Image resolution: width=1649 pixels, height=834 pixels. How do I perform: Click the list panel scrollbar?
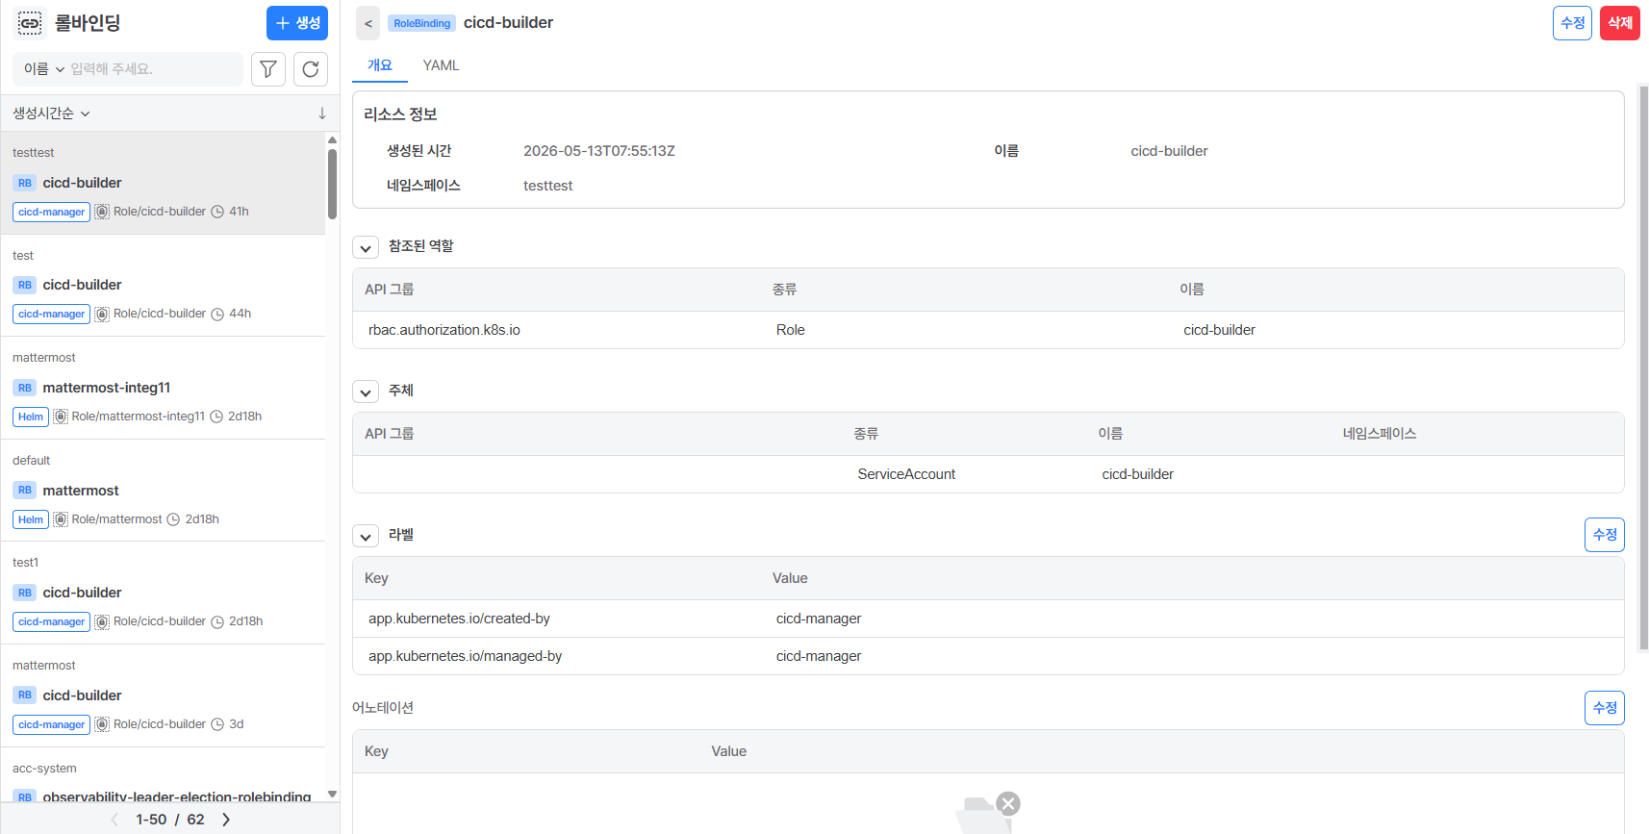pyautogui.click(x=332, y=183)
